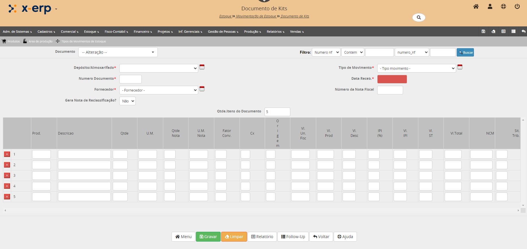Open the user profile icon
Image resolution: width=527 pixels, height=249 pixels.
(490, 7)
